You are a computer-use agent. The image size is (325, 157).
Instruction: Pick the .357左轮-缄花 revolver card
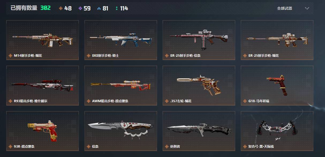coord(199,85)
